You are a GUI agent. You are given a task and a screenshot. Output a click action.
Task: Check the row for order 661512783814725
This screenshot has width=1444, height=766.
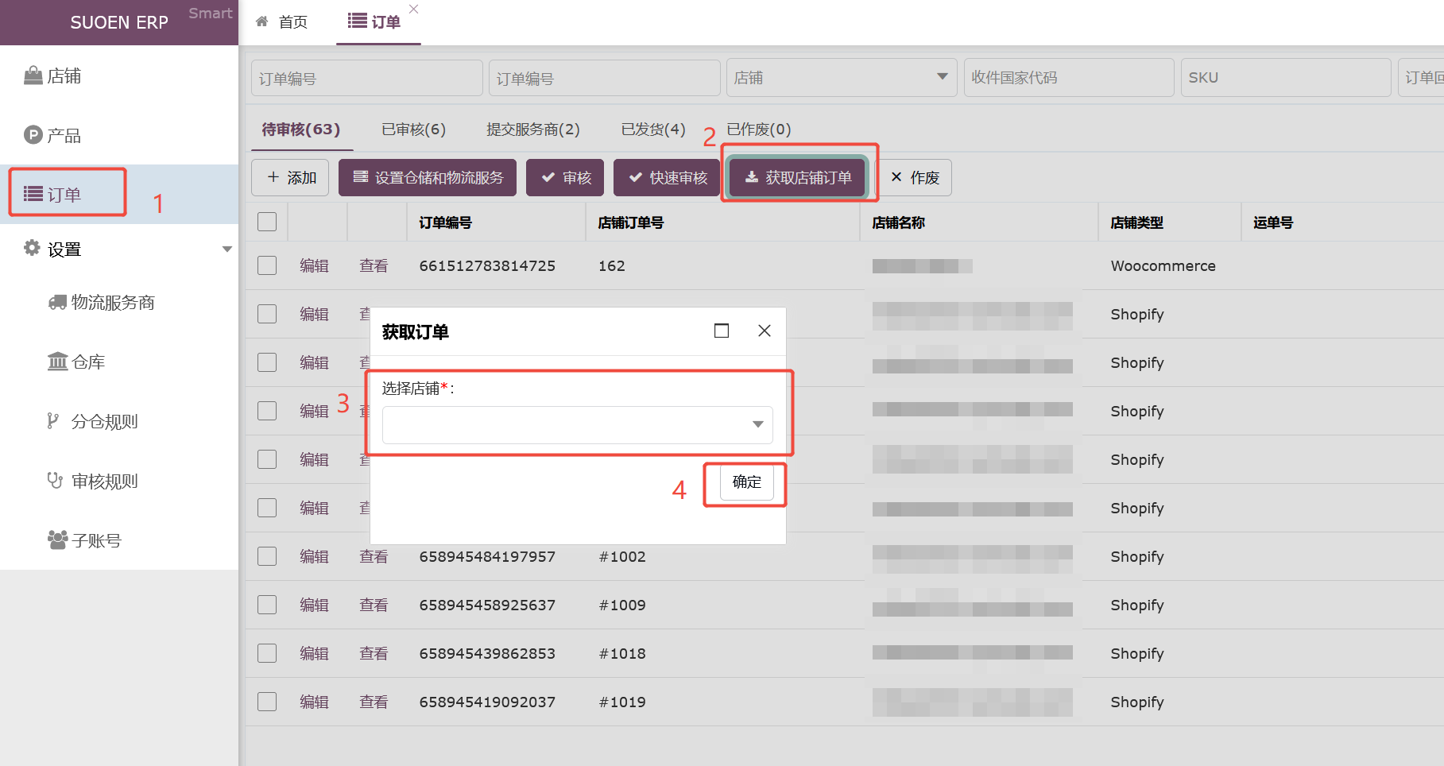[267, 265]
